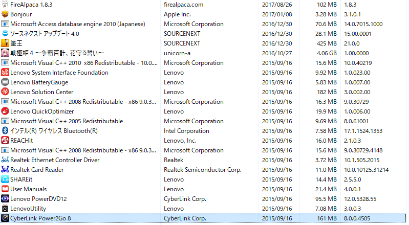Viewport: 409px width, 225px height.
Task: Click the Lenovo, Inc. publisher cell
Action: (x=180, y=141)
